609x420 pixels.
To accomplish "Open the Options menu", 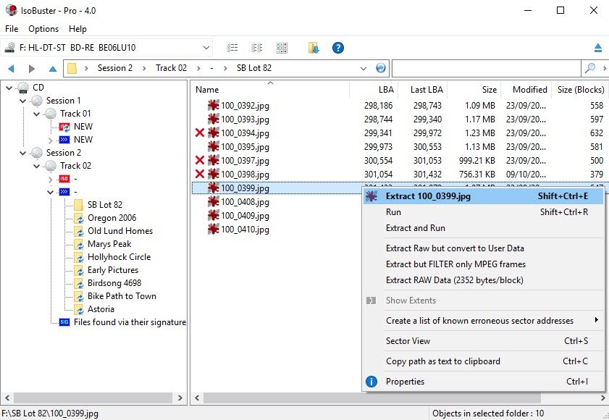I will [43, 29].
